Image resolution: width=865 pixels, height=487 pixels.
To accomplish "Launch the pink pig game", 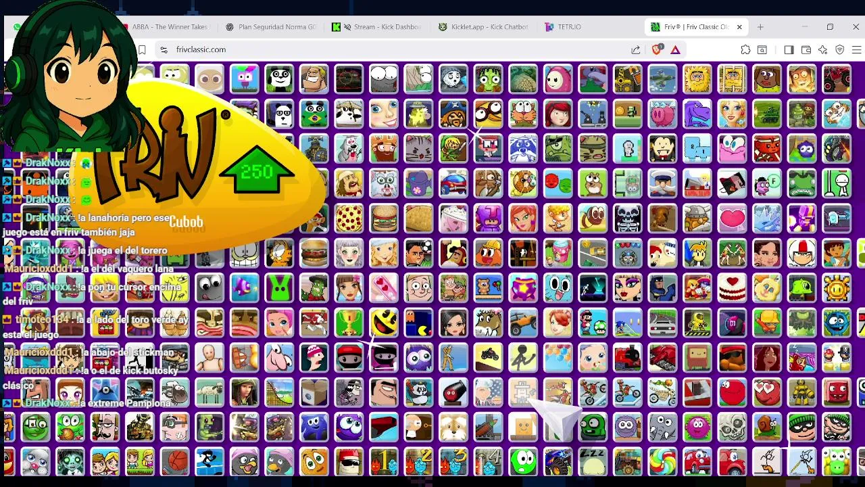I will click(x=662, y=114).
